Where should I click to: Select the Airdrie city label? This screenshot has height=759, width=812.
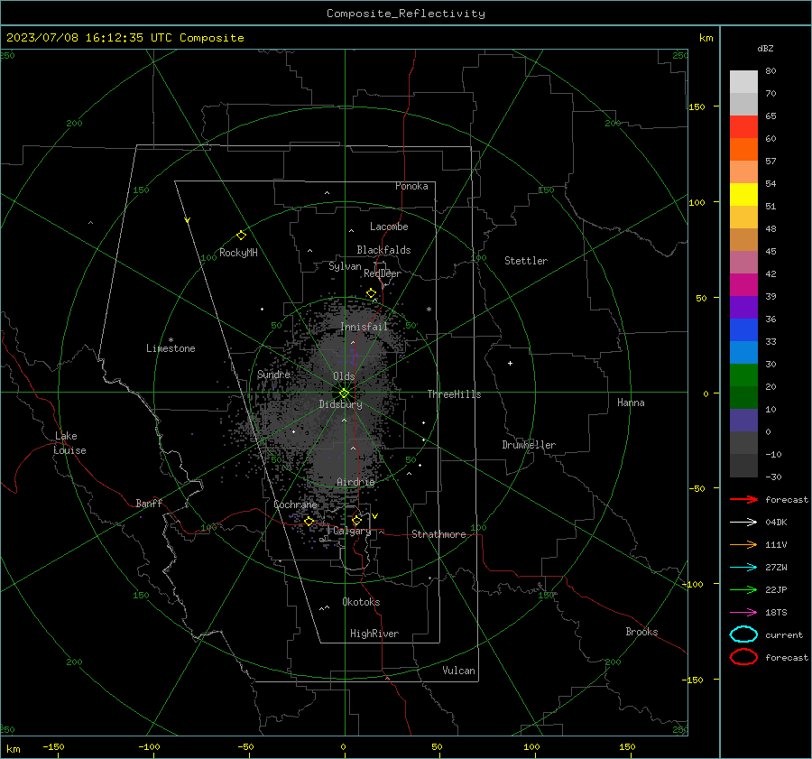point(355,482)
